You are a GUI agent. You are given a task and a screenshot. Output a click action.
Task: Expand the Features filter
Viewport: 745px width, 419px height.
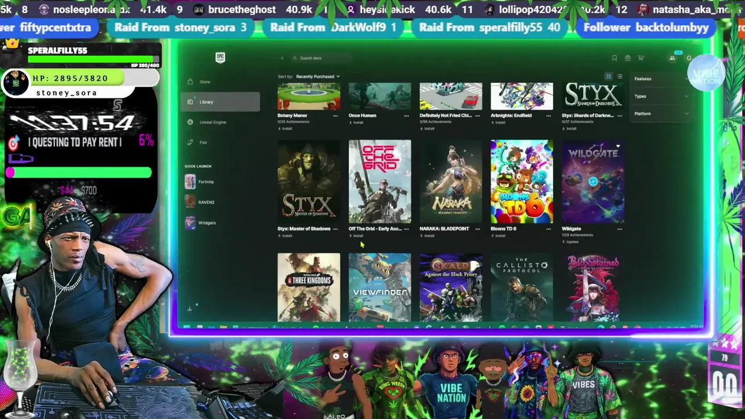click(x=661, y=79)
